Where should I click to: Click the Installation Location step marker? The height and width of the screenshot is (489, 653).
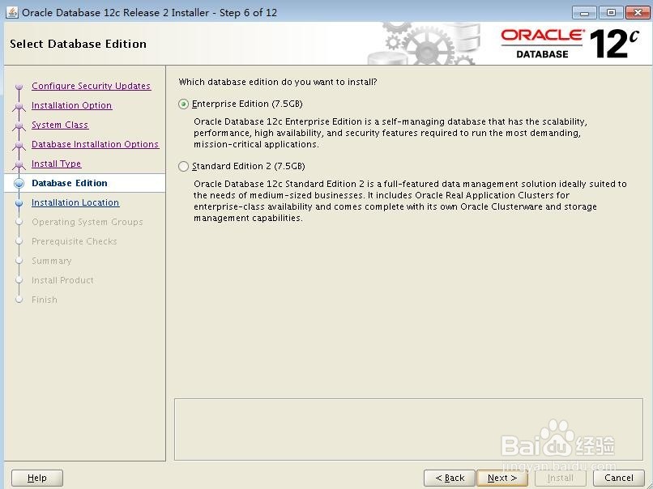19,202
